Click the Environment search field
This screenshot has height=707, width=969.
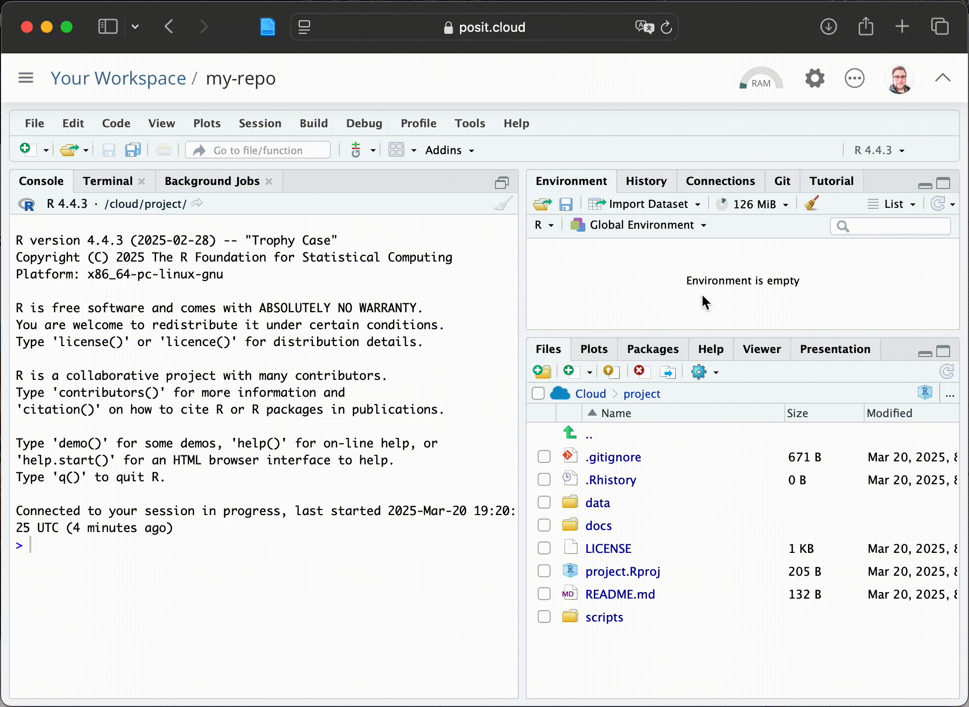(x=890, y=226)
